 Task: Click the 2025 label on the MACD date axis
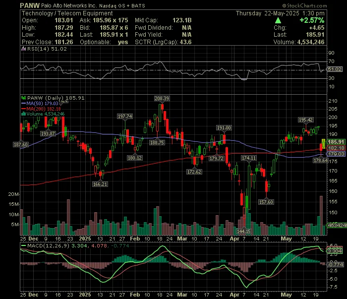pos(85,295)
